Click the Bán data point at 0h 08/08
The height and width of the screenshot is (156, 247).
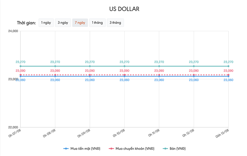point(55,66)
